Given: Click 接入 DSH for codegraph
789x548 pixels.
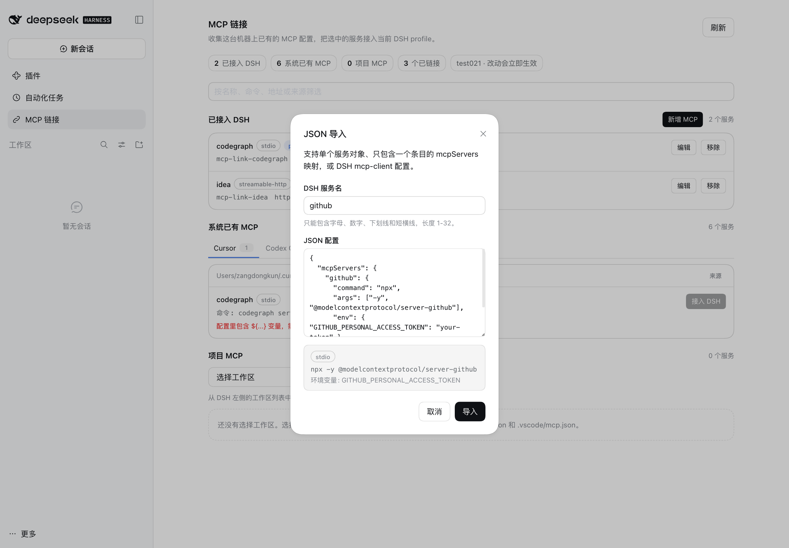Looking at the screenshot, I should click(706, 301).
